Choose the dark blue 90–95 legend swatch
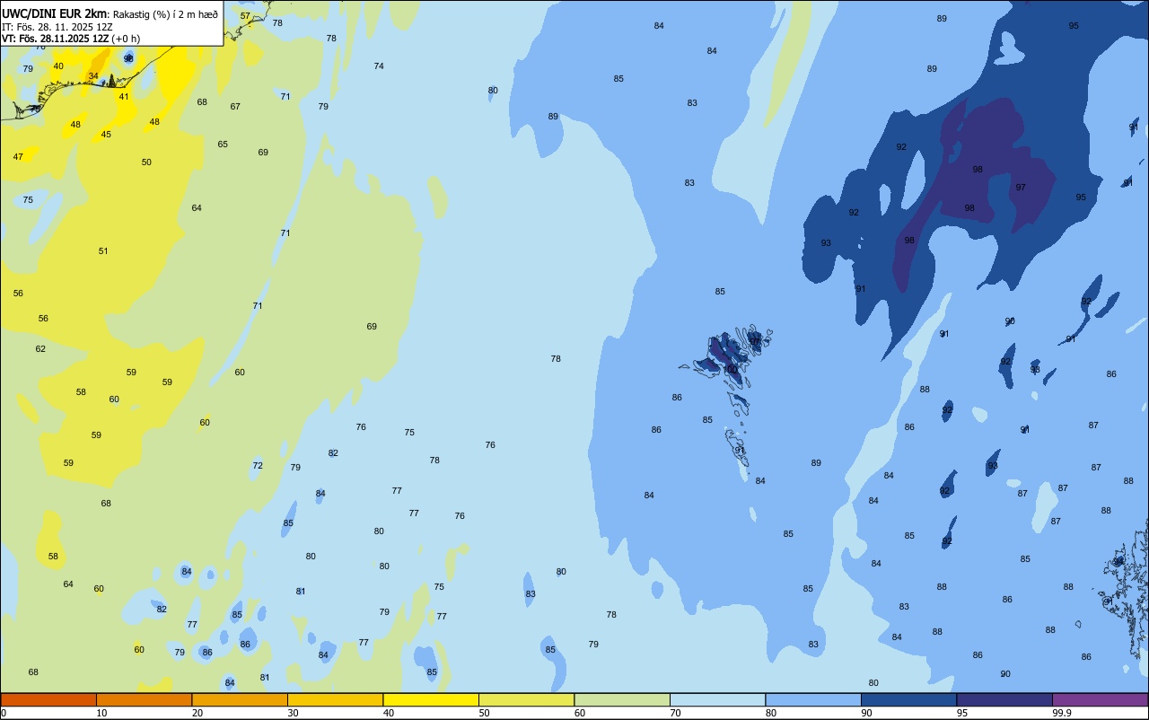Screen dimensions: 1149x720 pyautogui.click(x=908, y=699)
